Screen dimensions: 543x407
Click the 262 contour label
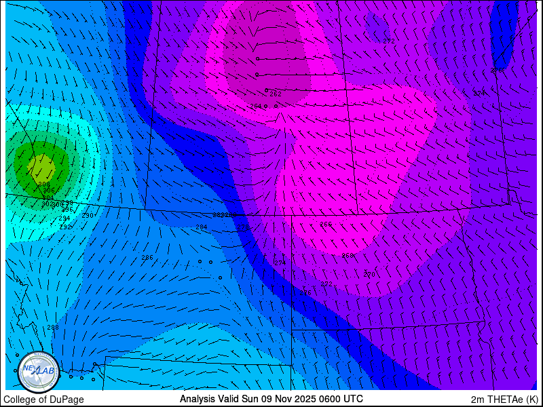tap(276, 94)
